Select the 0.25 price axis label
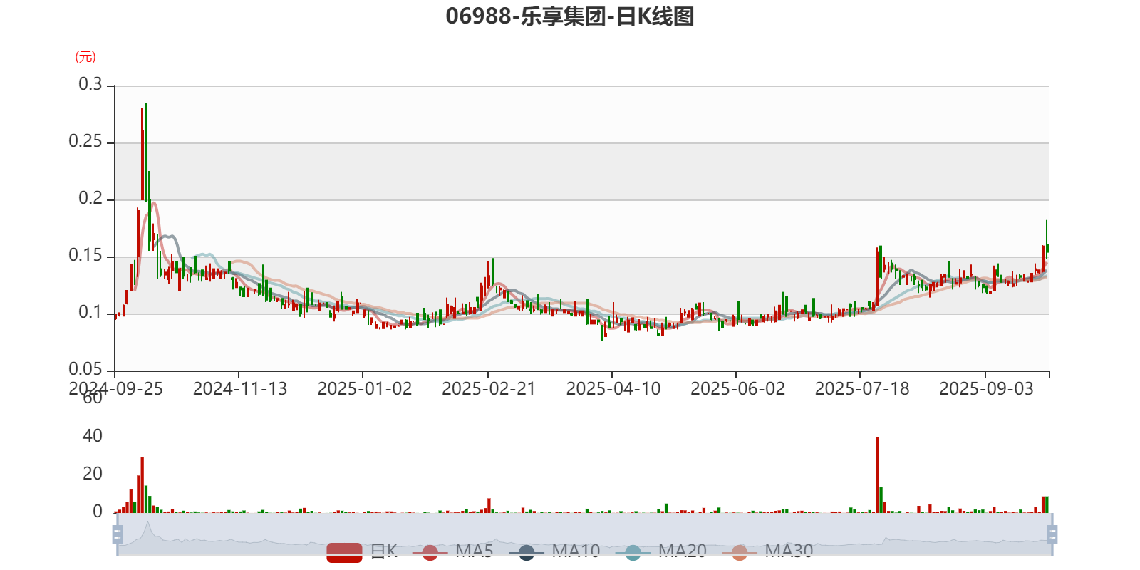Image resolution: width=1140 pixels, height=570 pixels. point(85,141)
